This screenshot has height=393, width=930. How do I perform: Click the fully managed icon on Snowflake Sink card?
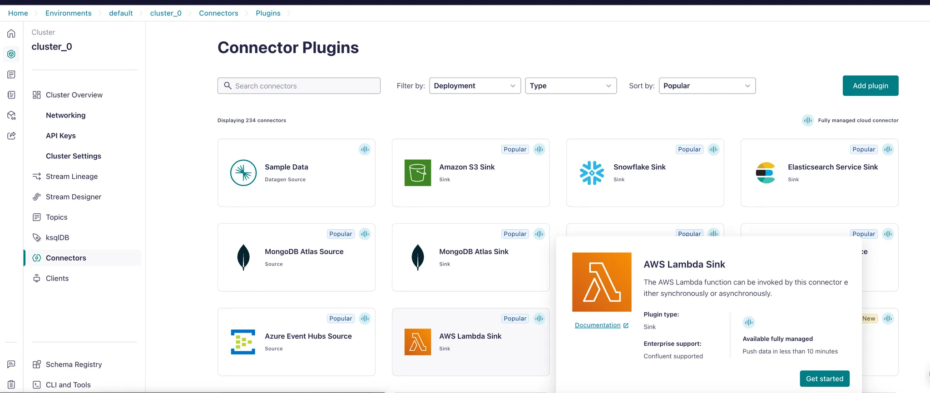tap(713, 149)
